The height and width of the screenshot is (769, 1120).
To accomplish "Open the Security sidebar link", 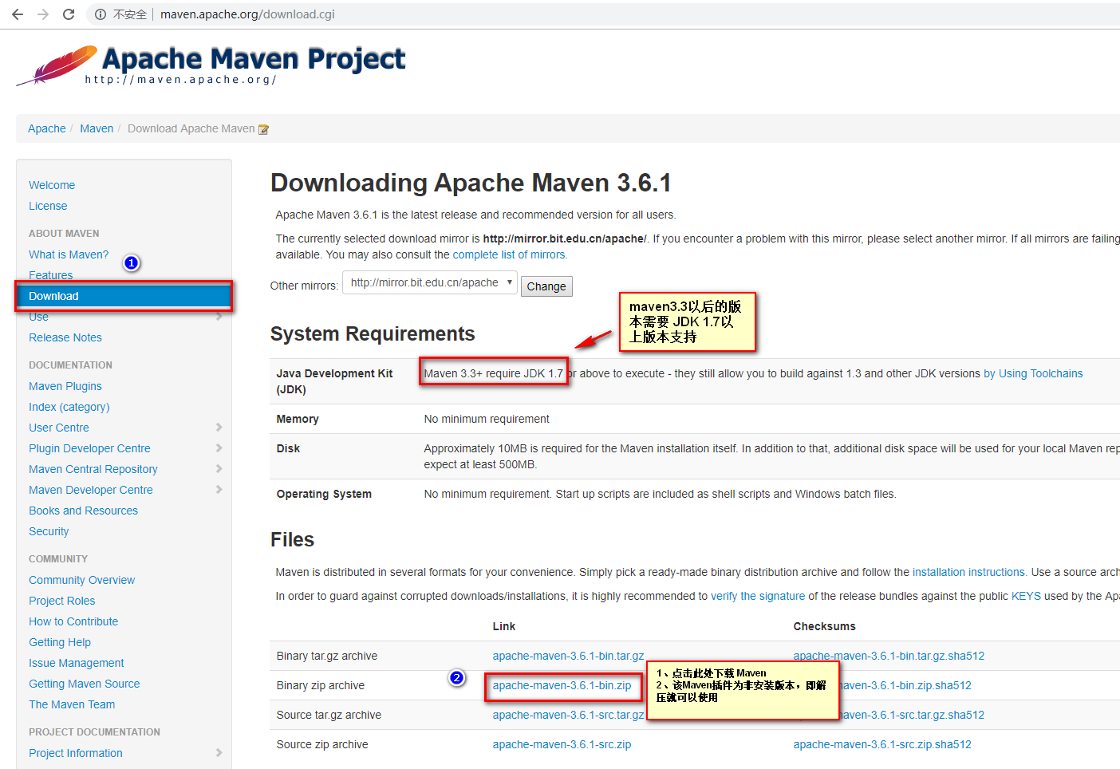I will point(49,531).
